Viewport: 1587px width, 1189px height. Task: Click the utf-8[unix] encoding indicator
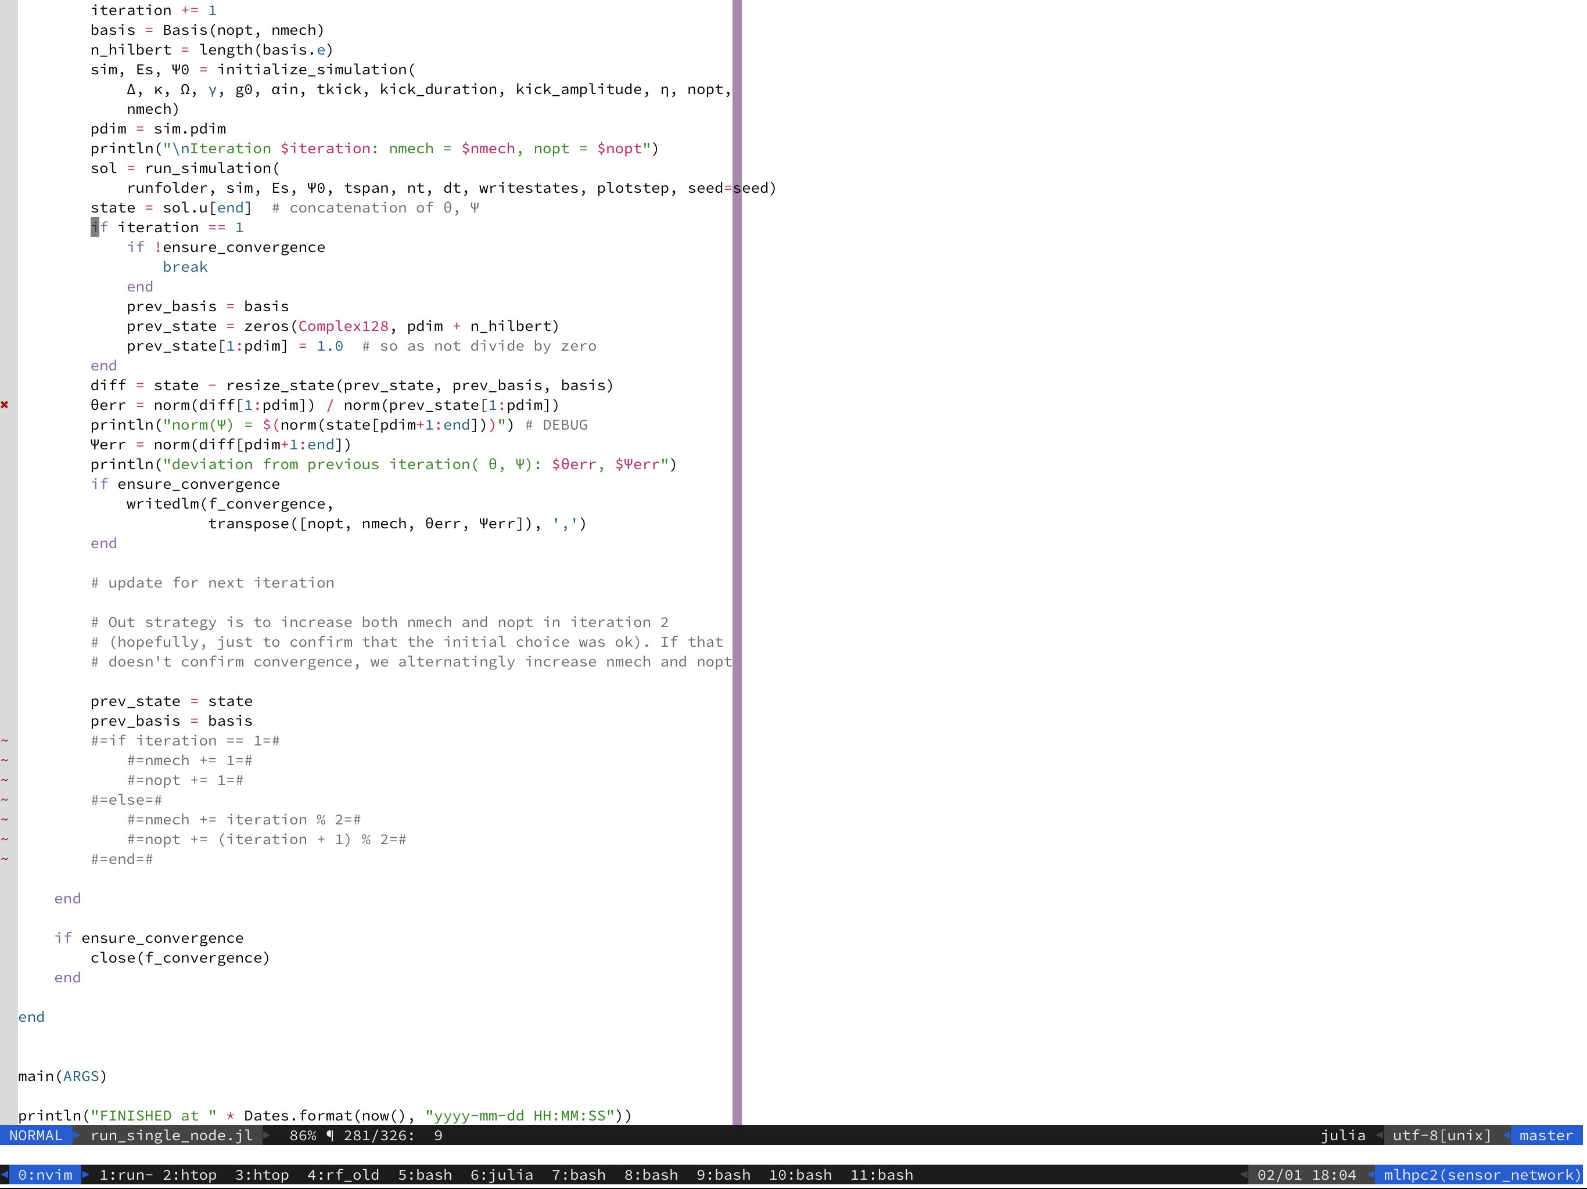pos(1441,1135)
